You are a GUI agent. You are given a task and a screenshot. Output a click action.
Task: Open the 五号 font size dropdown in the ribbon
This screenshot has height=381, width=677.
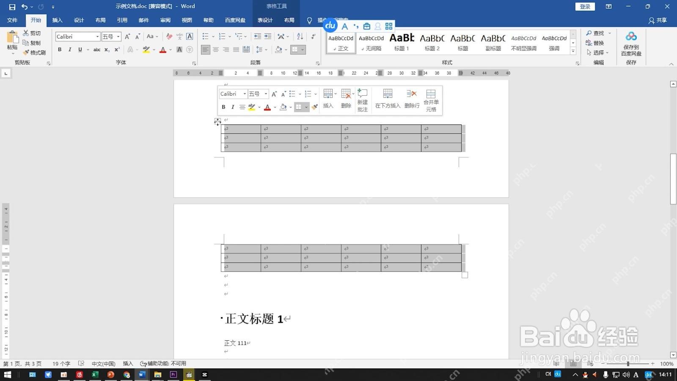coord(118,36)
